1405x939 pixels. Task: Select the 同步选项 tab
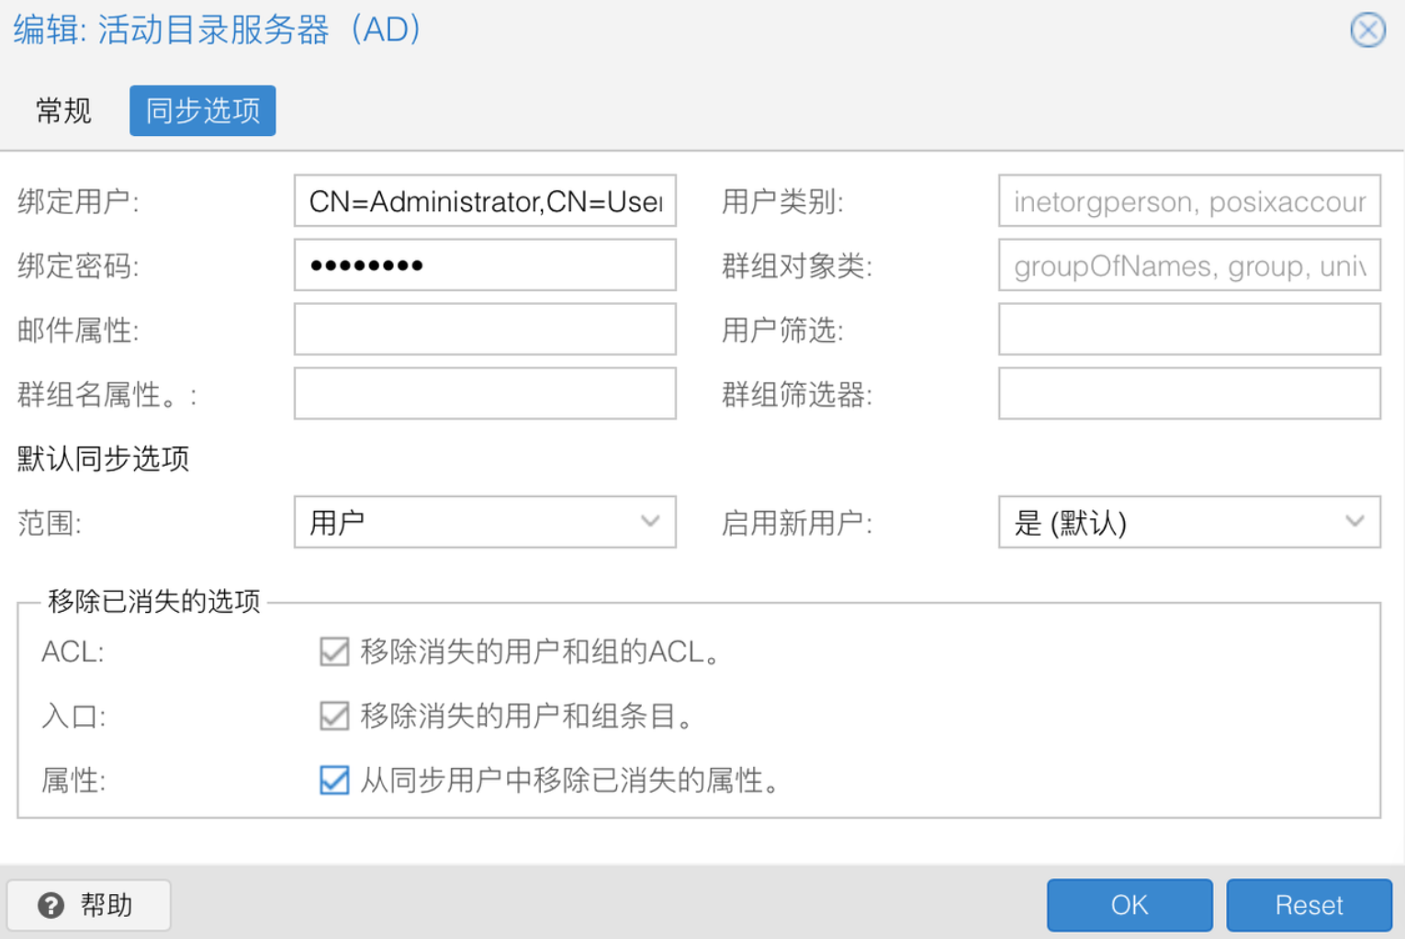pos(203,111)
